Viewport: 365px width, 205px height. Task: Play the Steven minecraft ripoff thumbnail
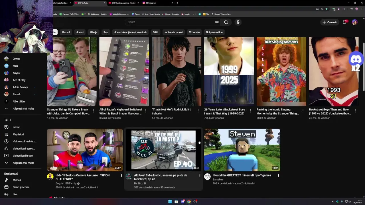pos(242,150)
